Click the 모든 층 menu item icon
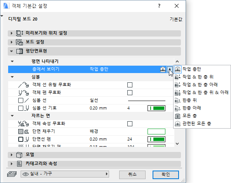231x183 pixels. pyautogui.click(x=177, y=116)
